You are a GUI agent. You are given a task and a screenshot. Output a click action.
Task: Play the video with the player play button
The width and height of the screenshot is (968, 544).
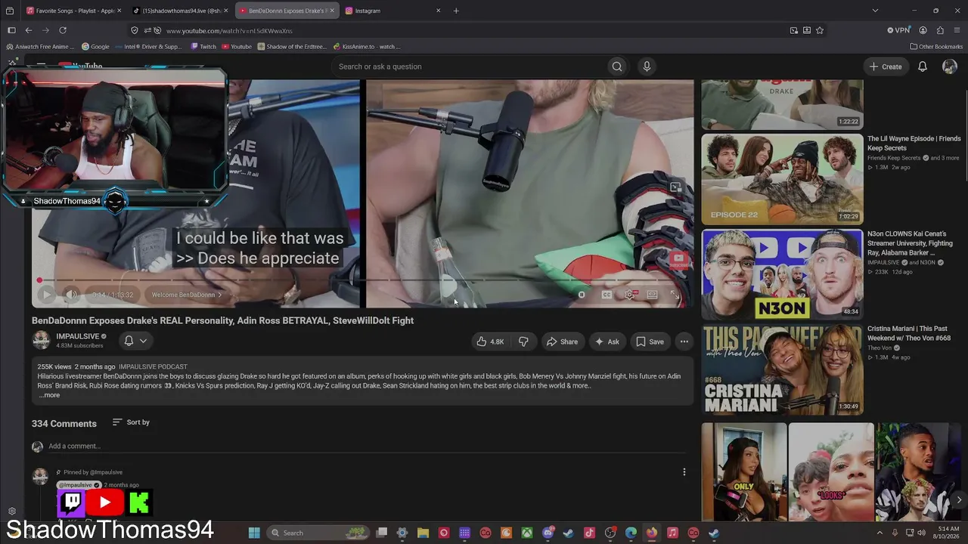pos(46,295)
